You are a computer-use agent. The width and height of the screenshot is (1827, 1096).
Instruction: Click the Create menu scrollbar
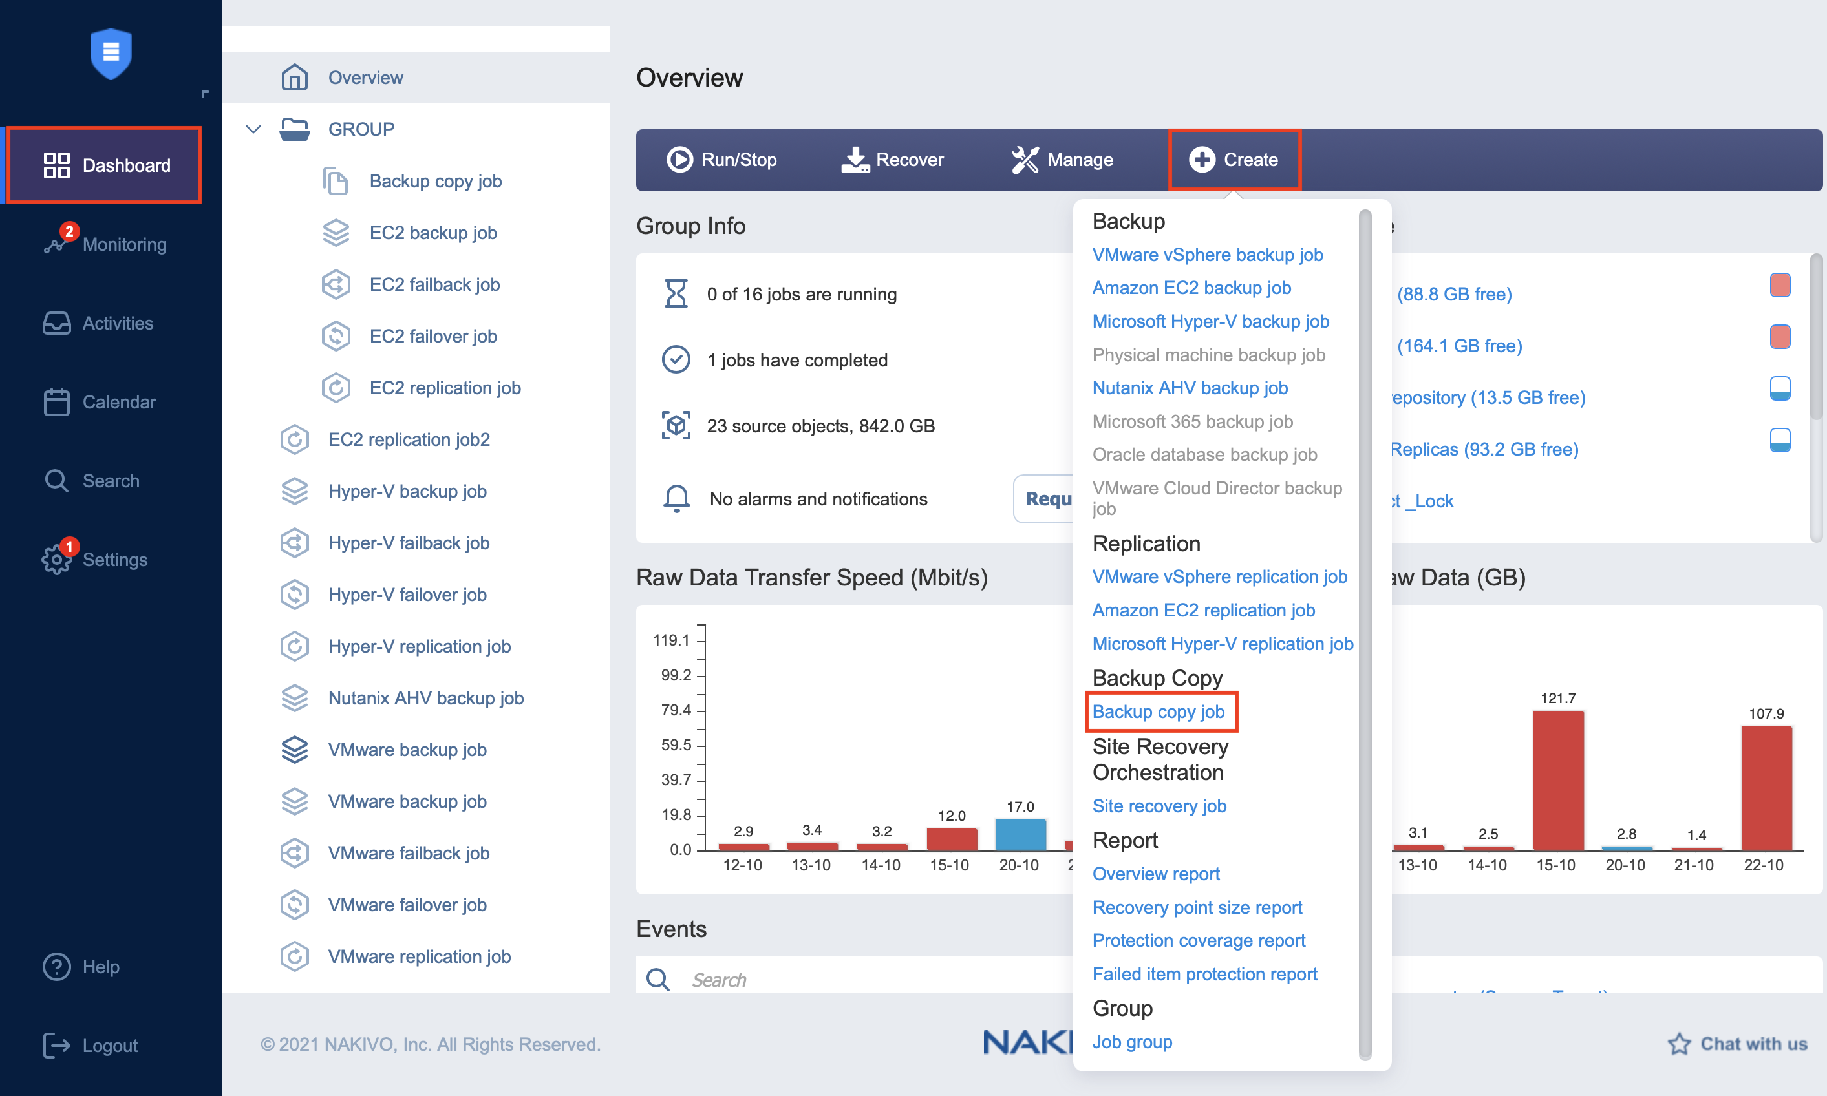click(x=1365, y=635)
